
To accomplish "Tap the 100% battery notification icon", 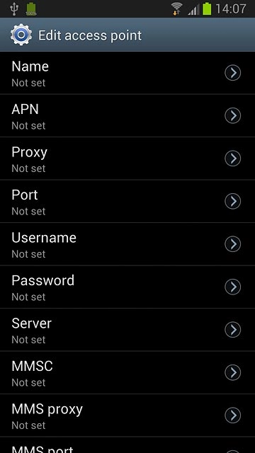I will point(31,9).
